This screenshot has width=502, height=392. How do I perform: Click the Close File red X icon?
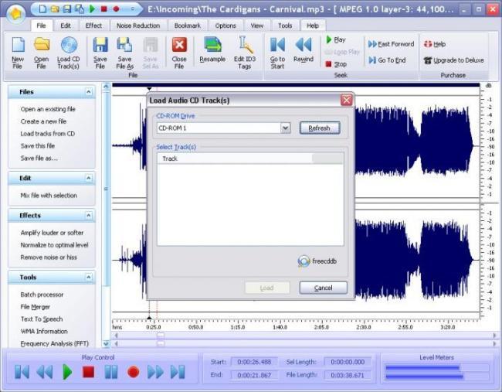click(179, 45)
